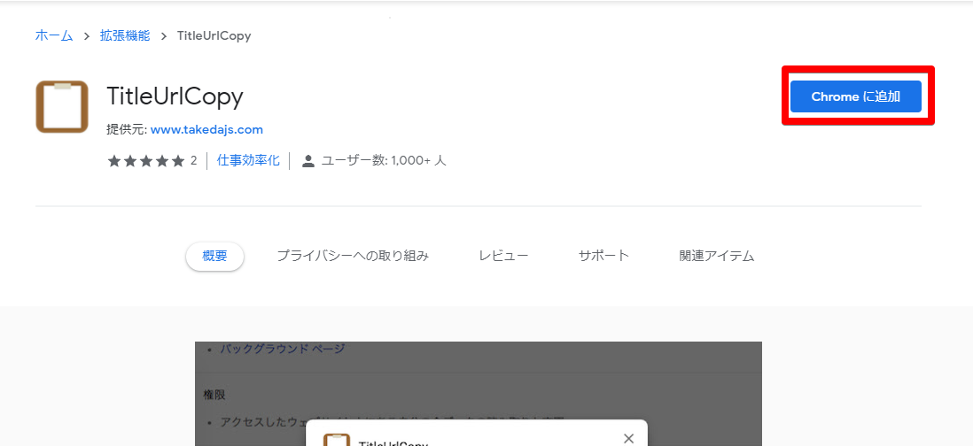Open 関連アイテム tab

(717, 256)
